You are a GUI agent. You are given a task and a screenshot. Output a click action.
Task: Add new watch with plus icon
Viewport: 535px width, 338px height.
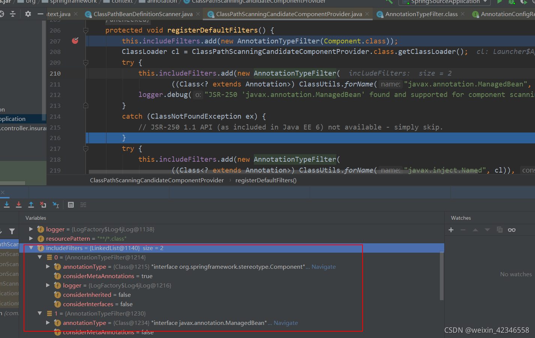point(451,230)
